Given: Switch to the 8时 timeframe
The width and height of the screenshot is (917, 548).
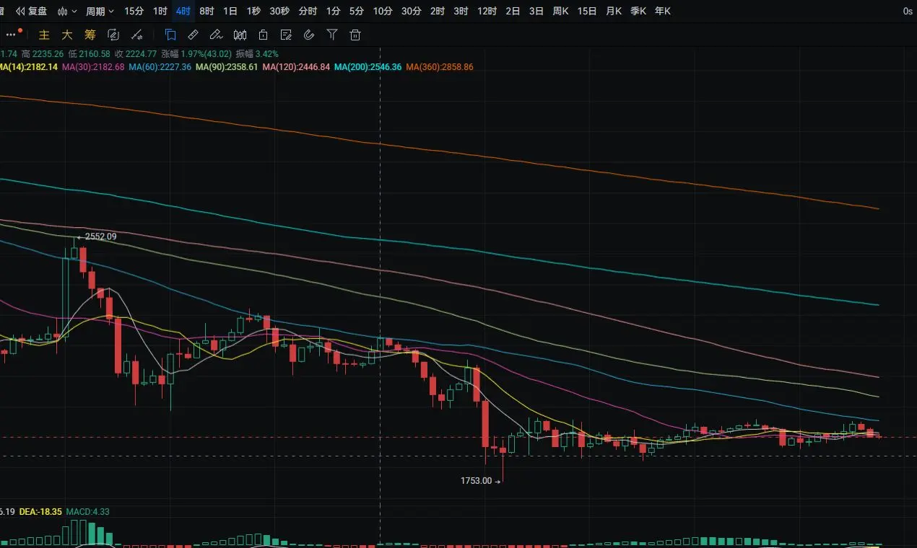Looking at the screenshot, I should click(x=207, y=11).
